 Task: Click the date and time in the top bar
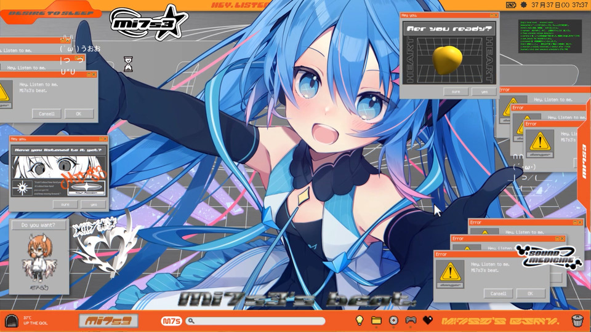coord(560,5)
